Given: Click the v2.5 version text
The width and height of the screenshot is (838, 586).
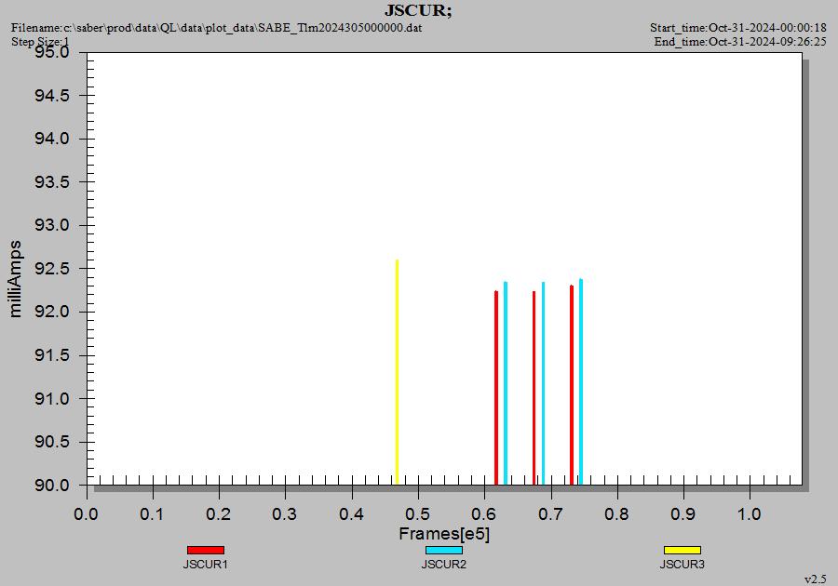Looking at the screenshot, I should point(816,579).
